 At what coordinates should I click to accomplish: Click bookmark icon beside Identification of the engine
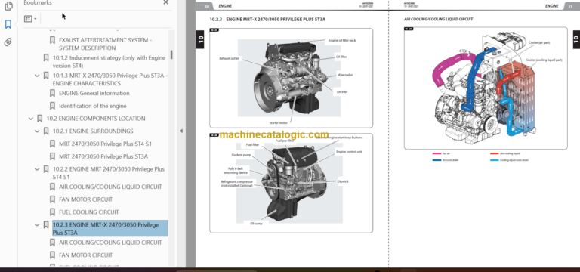[x=52, y=106]
